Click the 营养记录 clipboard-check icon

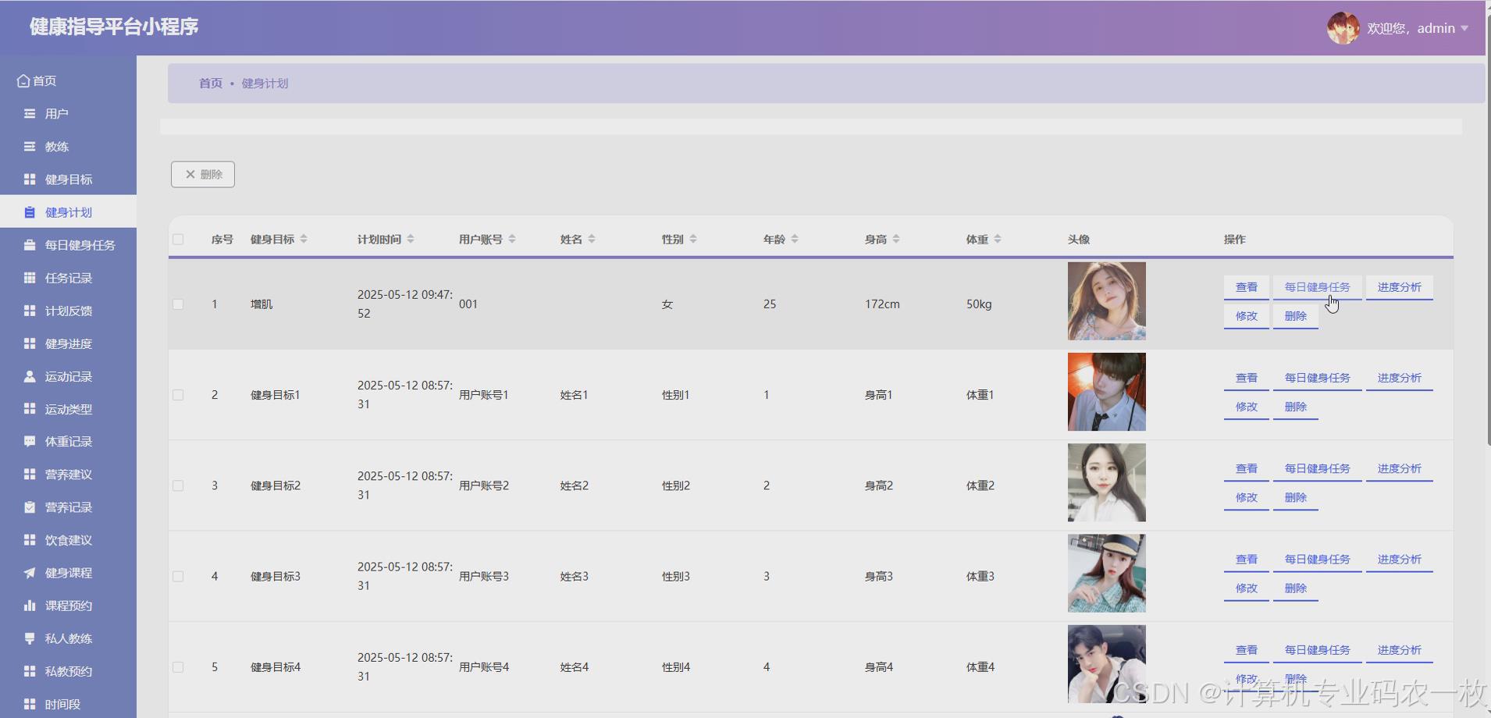point(30,507)
